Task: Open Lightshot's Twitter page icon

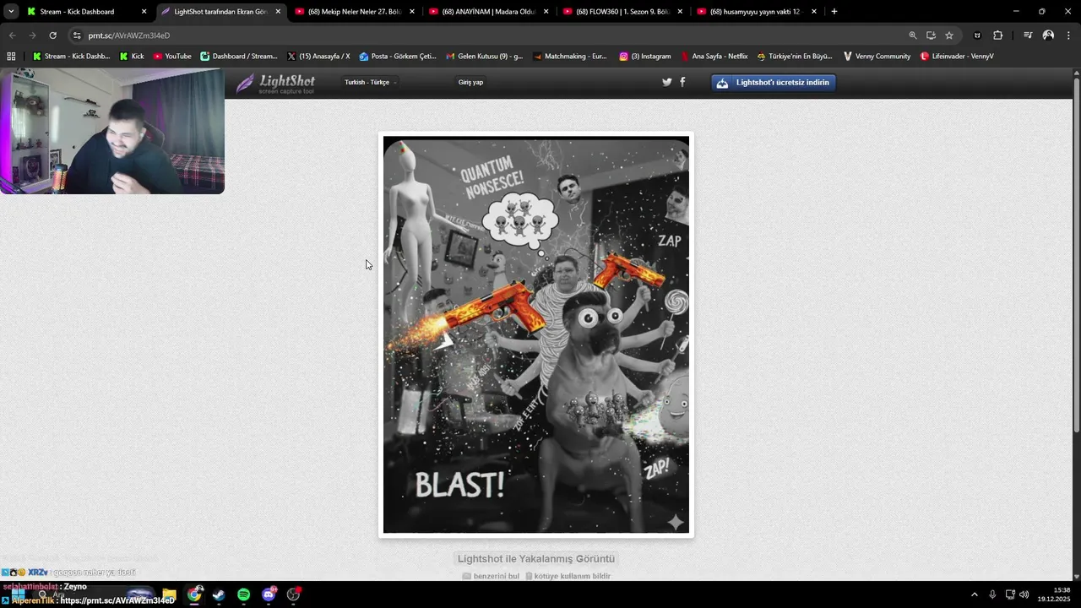Action: 667,82
